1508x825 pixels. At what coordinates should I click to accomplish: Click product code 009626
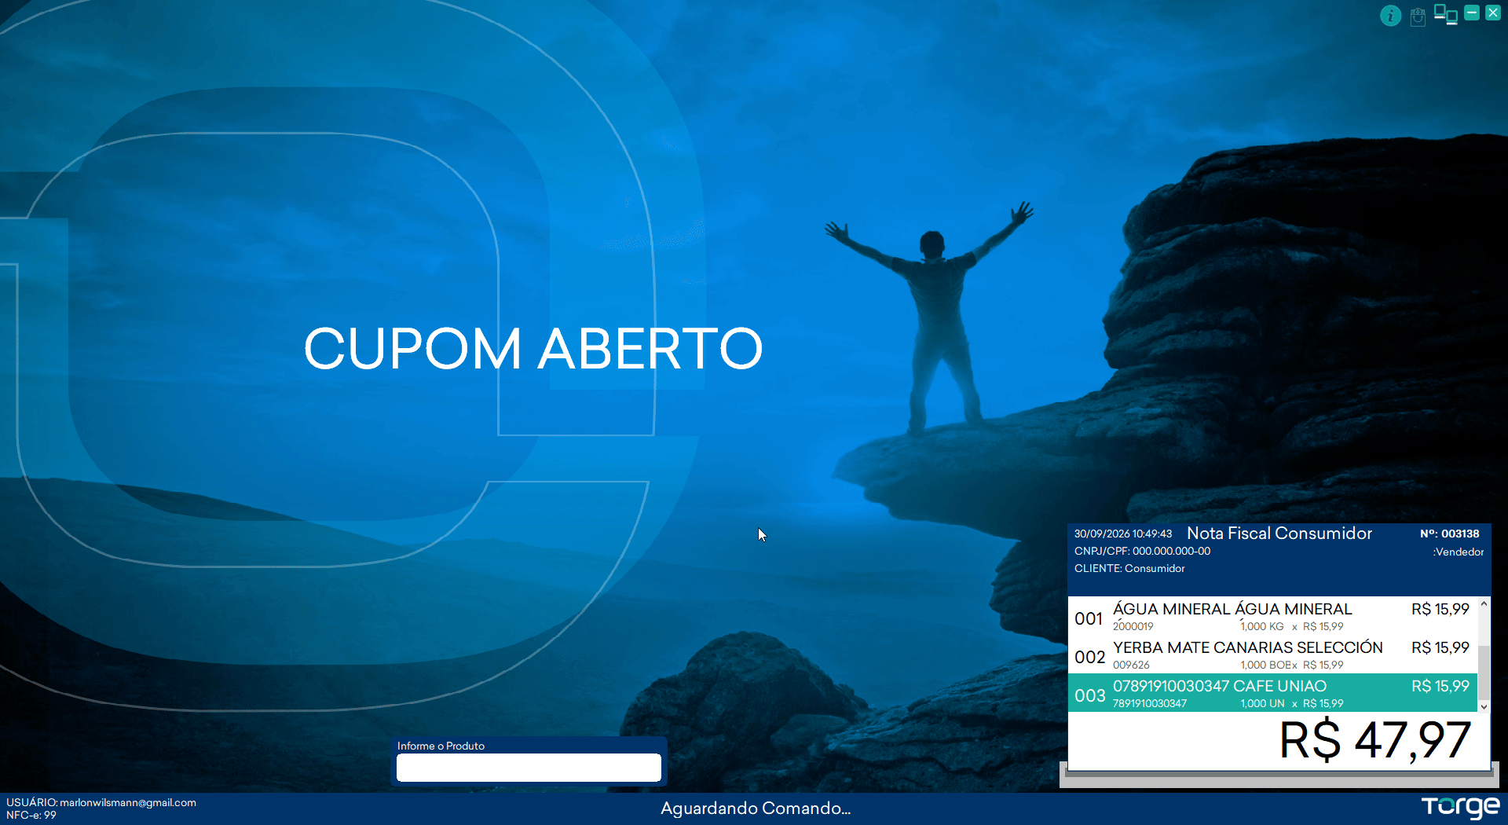1131,665
